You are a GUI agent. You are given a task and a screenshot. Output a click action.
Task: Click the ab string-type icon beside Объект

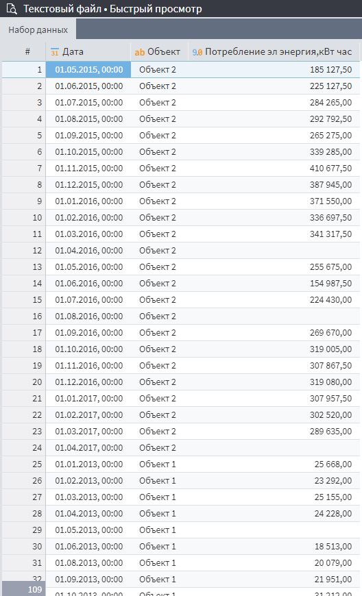click(x=140, y=52)
